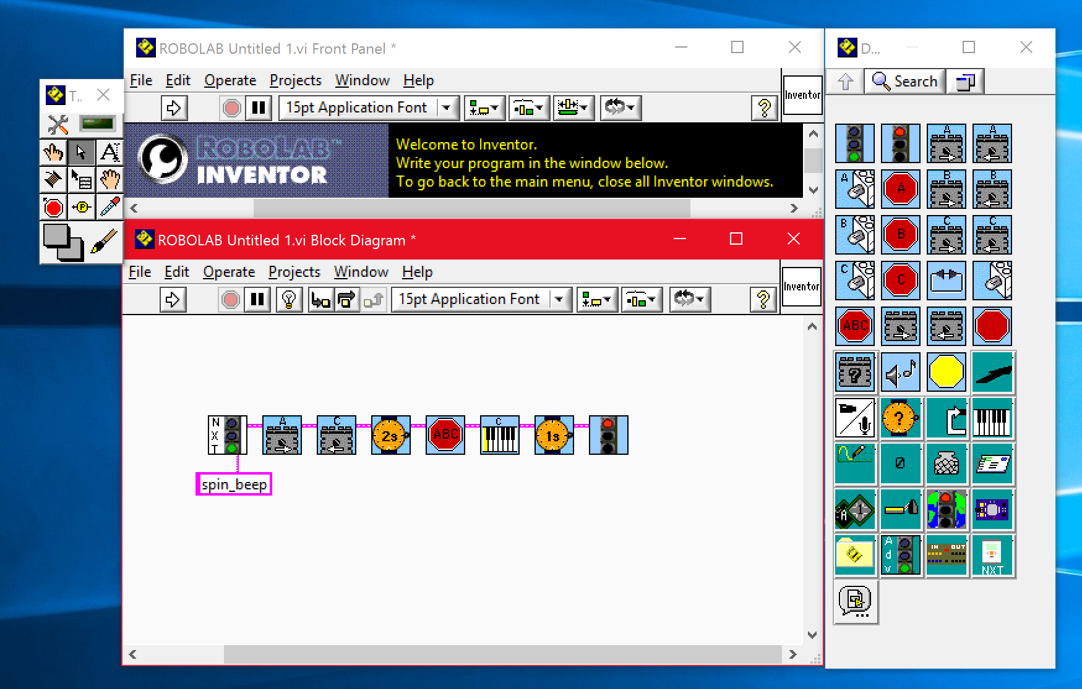
Task: Pick the Motor A forward icon
Action: pos(946,143)
